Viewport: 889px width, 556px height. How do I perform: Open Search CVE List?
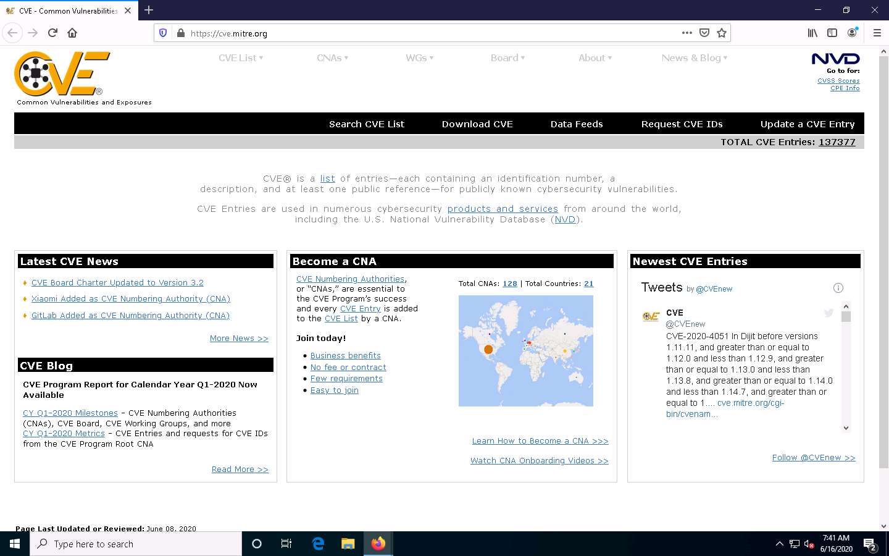pos(367,124)
